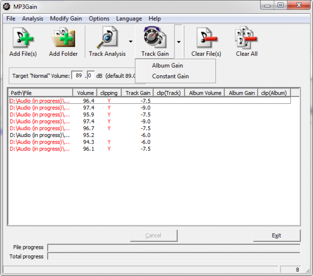Minimize the MP3Gain window

pos(267,5)
